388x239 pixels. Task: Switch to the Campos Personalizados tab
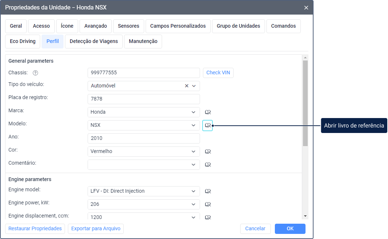coord(178,26)
